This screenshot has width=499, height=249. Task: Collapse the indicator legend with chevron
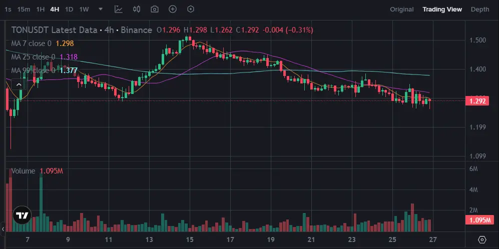point(20,85)
